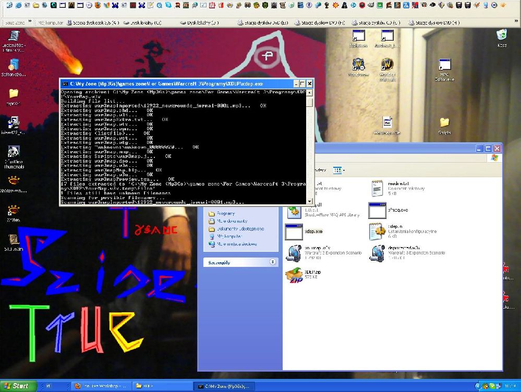Click the system tray clock
Viewport: 521px width, 392px height.
[x=511, y=386]
